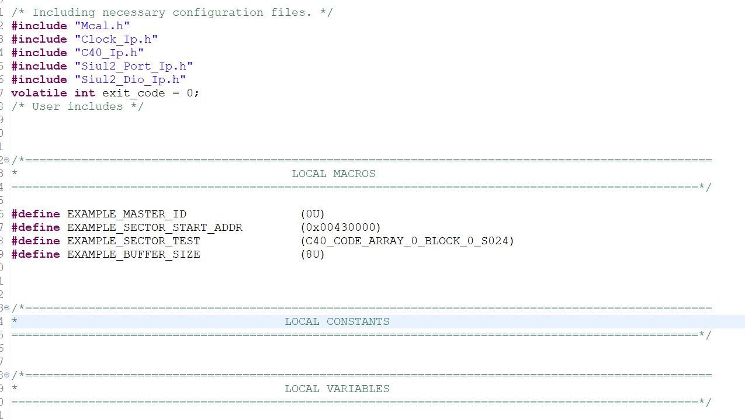The height and width of the screenshot is (419, 745).
Task: Click the "C40_Ip.h" include string
Action: point(109,53)
